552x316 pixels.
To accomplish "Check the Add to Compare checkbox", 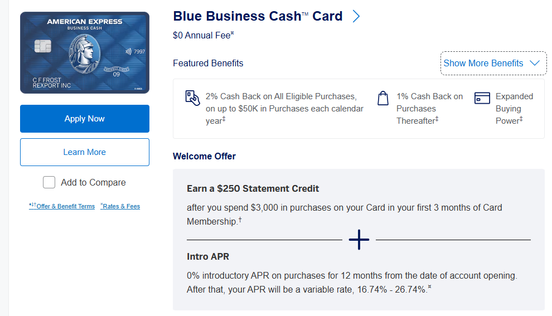I will (x=49, y=182).
